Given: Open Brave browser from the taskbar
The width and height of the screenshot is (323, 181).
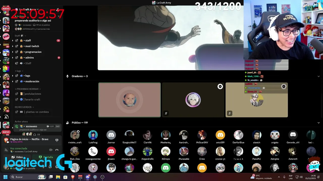Looking at the screenshot, I should tap(73, 177).
